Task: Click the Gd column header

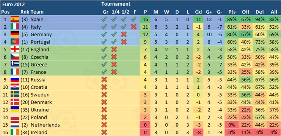Action: (198, 12)
